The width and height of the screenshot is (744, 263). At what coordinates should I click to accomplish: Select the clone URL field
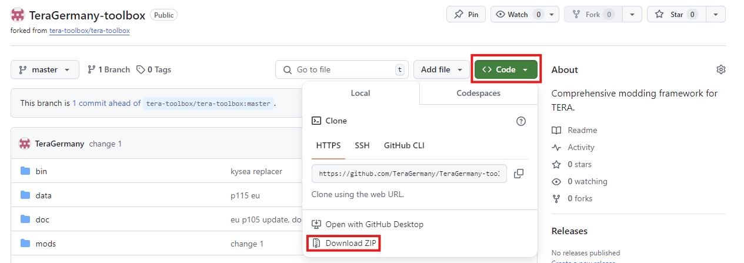click(409, 174)
